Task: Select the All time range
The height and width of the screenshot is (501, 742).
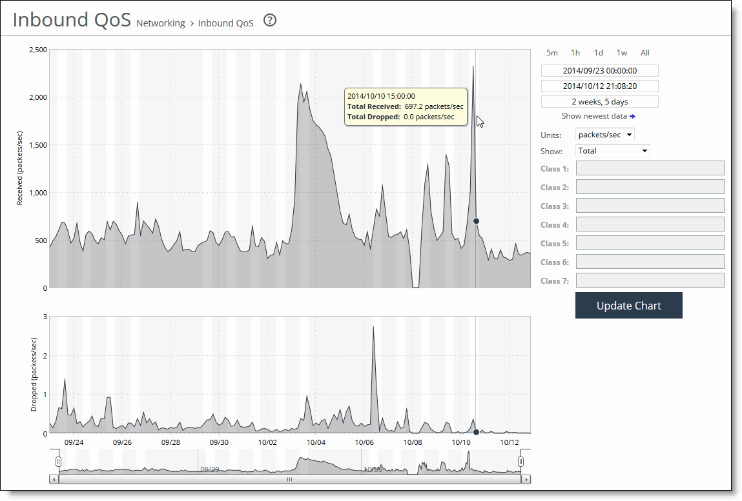Action: [644, 52]
